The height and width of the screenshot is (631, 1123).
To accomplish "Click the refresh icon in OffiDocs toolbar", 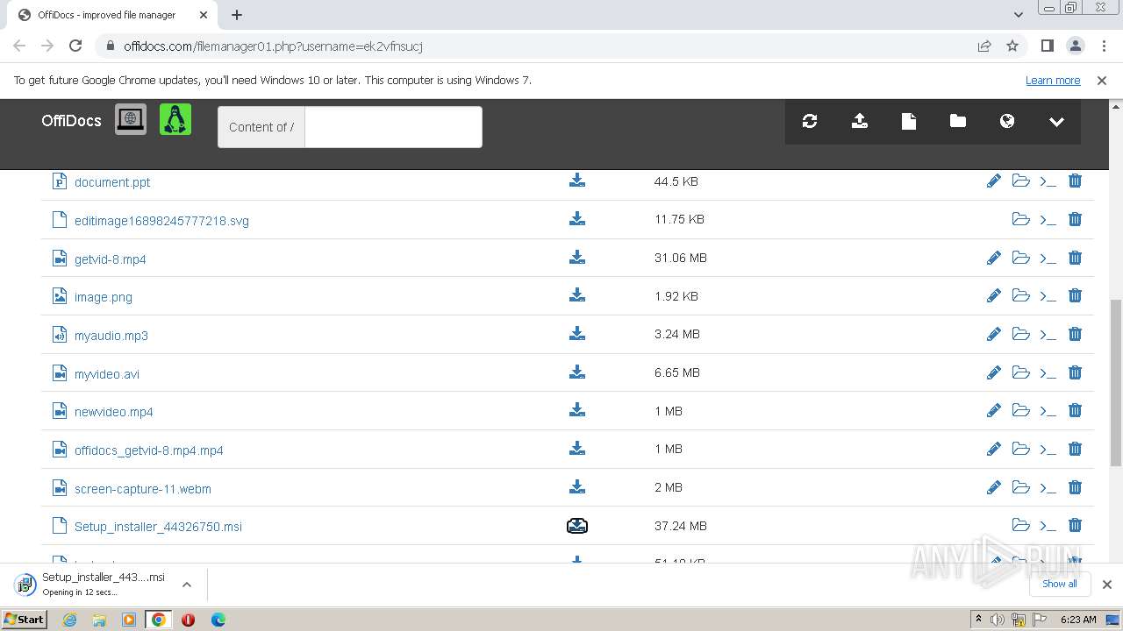I will click(x=810, y=122).
